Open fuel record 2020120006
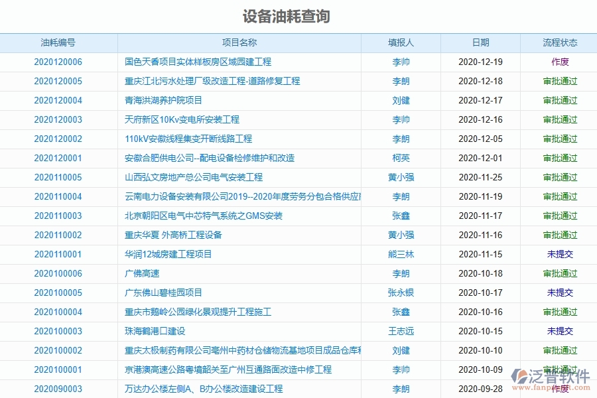Screen dimensions: 597x398 click(58, 62)
